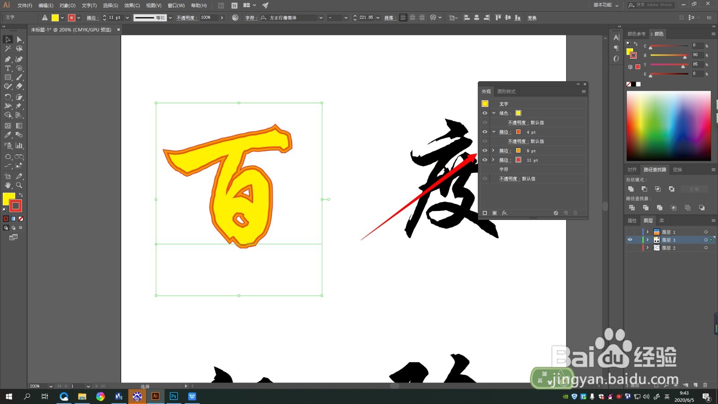Click the yellow Fill color swatch

518,113
